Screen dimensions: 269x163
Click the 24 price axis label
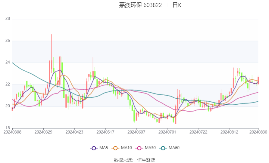click(x=8, y=62)
